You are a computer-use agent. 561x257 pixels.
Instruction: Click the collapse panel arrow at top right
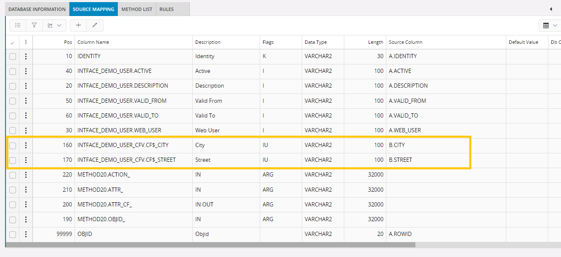click(x=551, y=9)
